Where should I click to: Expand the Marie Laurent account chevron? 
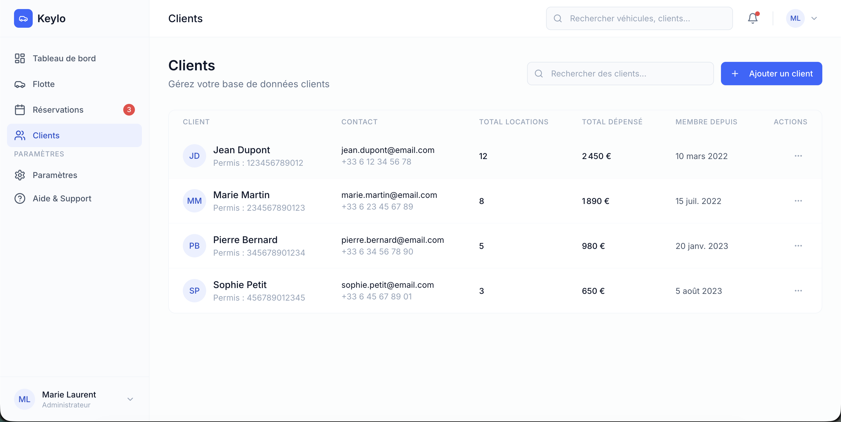point(130,399)
